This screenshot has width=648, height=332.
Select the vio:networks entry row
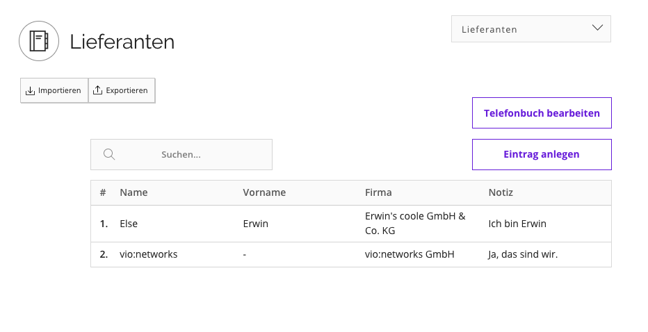point(351,254)
